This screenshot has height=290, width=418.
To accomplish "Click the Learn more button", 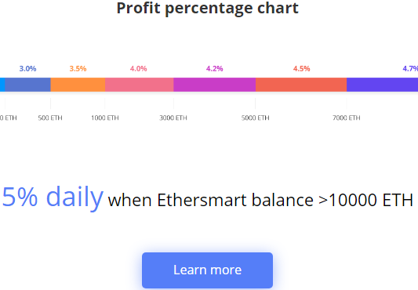I will coord(207,270).
